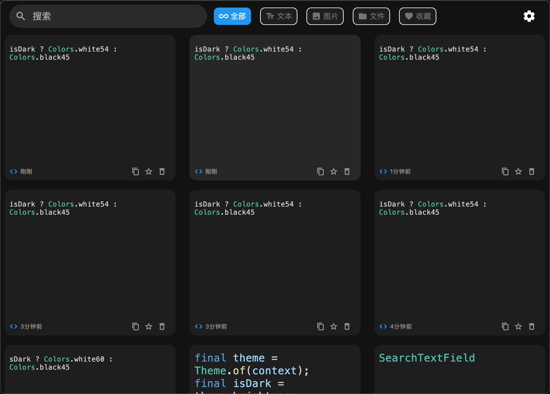Select the code text in the 4分钟前 card
This screenshot has height=394, width=550.
433,208
